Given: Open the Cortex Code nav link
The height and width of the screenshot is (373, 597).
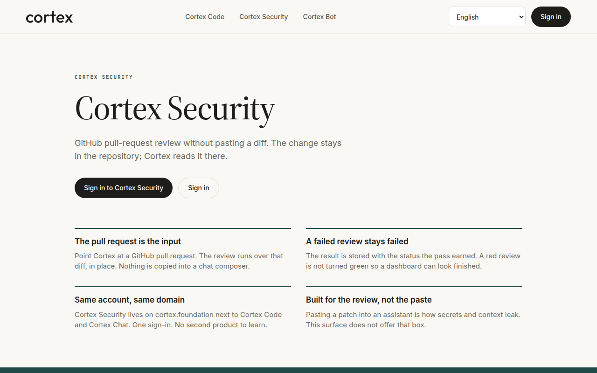Looking at the screenshot, I should coord(205,17).
